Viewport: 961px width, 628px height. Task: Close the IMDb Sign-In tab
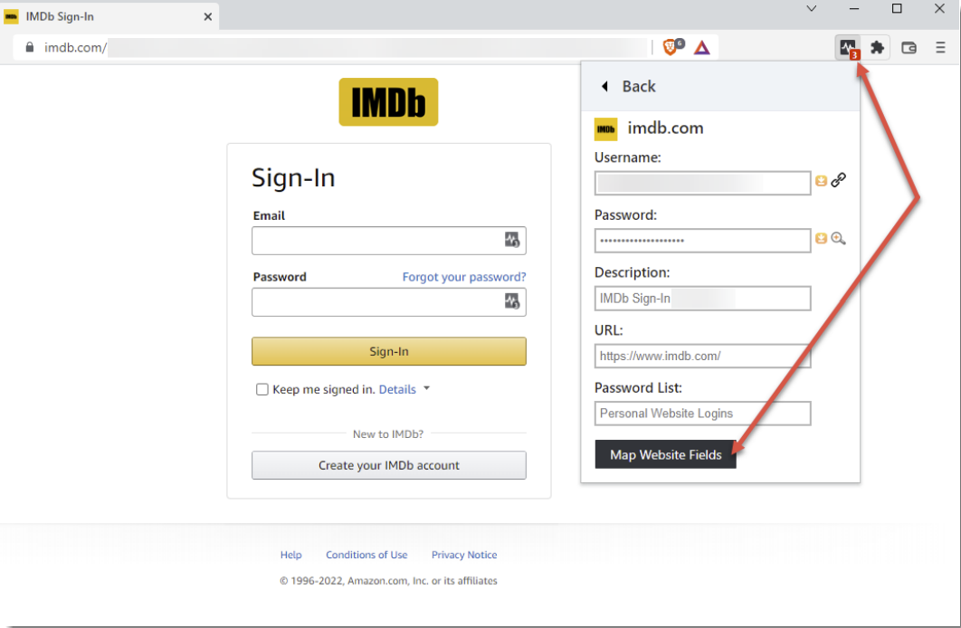coord(208,16)
